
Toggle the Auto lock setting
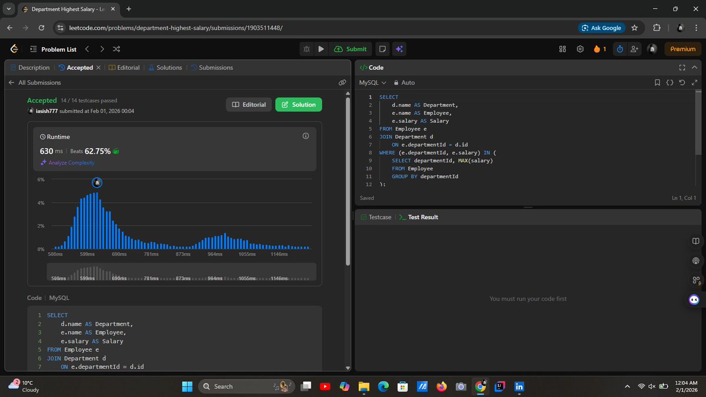click(x=404, y=83)
